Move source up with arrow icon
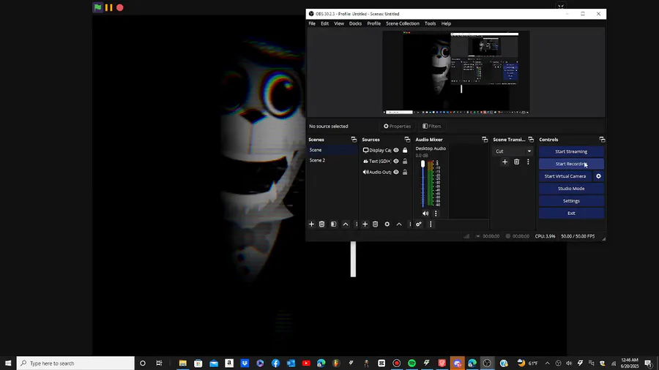 coord(399,224)
